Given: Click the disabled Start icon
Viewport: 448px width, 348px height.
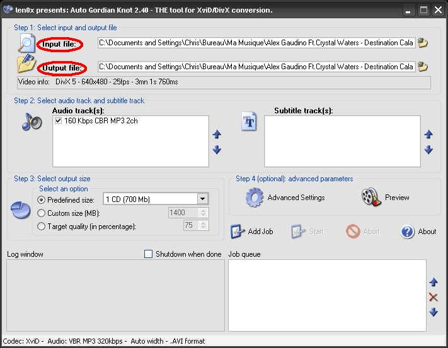Looking at the screenshot, I should tap(298, 232).
